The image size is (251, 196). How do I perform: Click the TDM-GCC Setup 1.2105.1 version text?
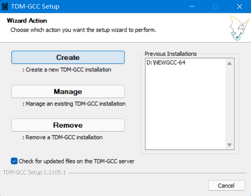(35, 173)
